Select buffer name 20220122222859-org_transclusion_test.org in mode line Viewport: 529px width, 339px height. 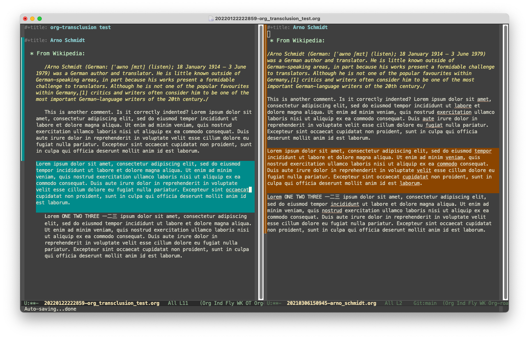[x=102, y=303]
